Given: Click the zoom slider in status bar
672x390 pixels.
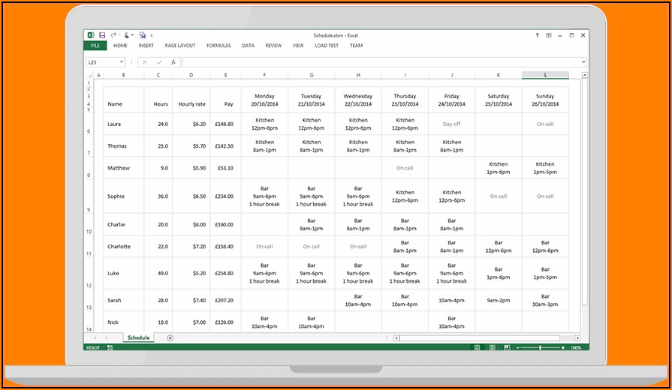Looking at the screenshot, I should click(x=541, y=348).
